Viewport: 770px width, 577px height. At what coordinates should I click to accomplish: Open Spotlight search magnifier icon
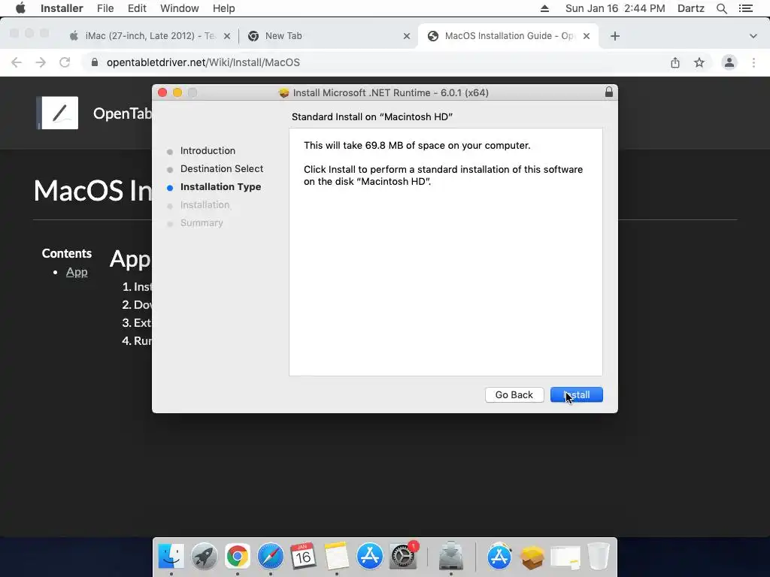[x=721, y=8]
